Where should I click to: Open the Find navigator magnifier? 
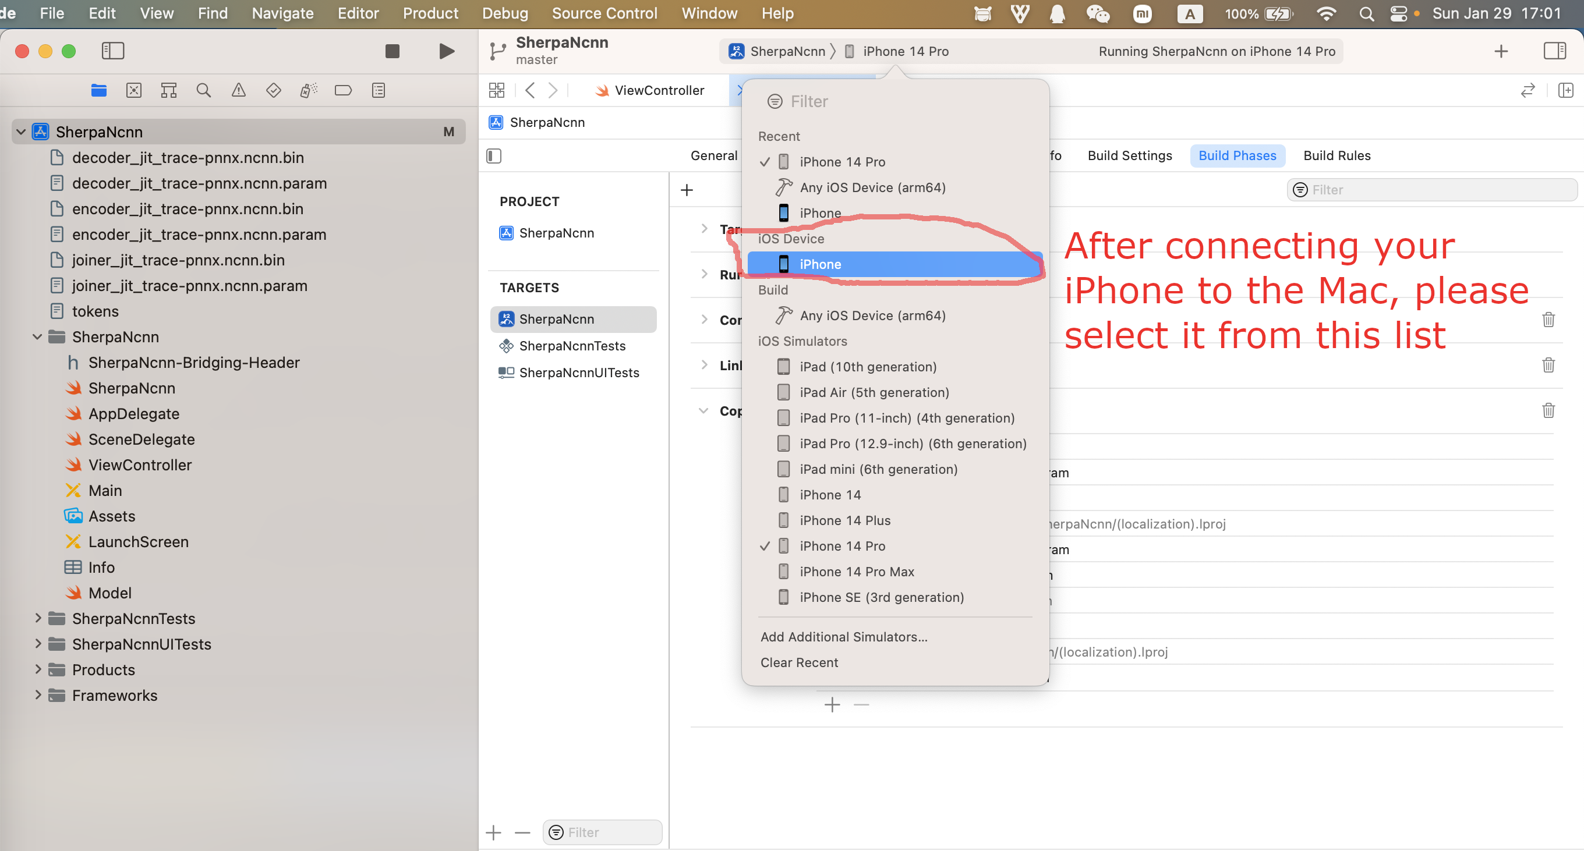tap(204, 91)
